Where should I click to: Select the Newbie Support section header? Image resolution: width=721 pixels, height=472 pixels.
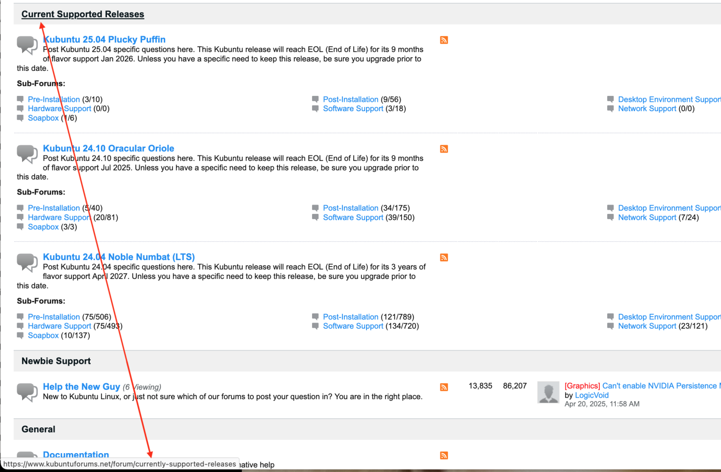[x=56, y=361]
